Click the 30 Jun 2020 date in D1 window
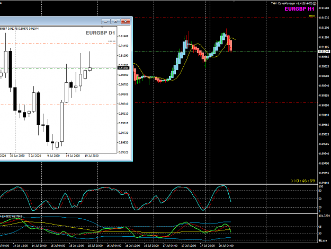 pos(17,156)
